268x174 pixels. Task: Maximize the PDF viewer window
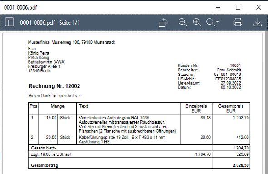(x=238, y=7)
